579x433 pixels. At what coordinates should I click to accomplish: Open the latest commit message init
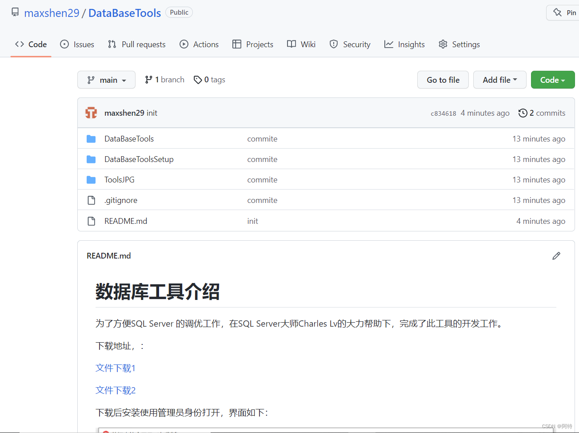click(x=152, y=113)
